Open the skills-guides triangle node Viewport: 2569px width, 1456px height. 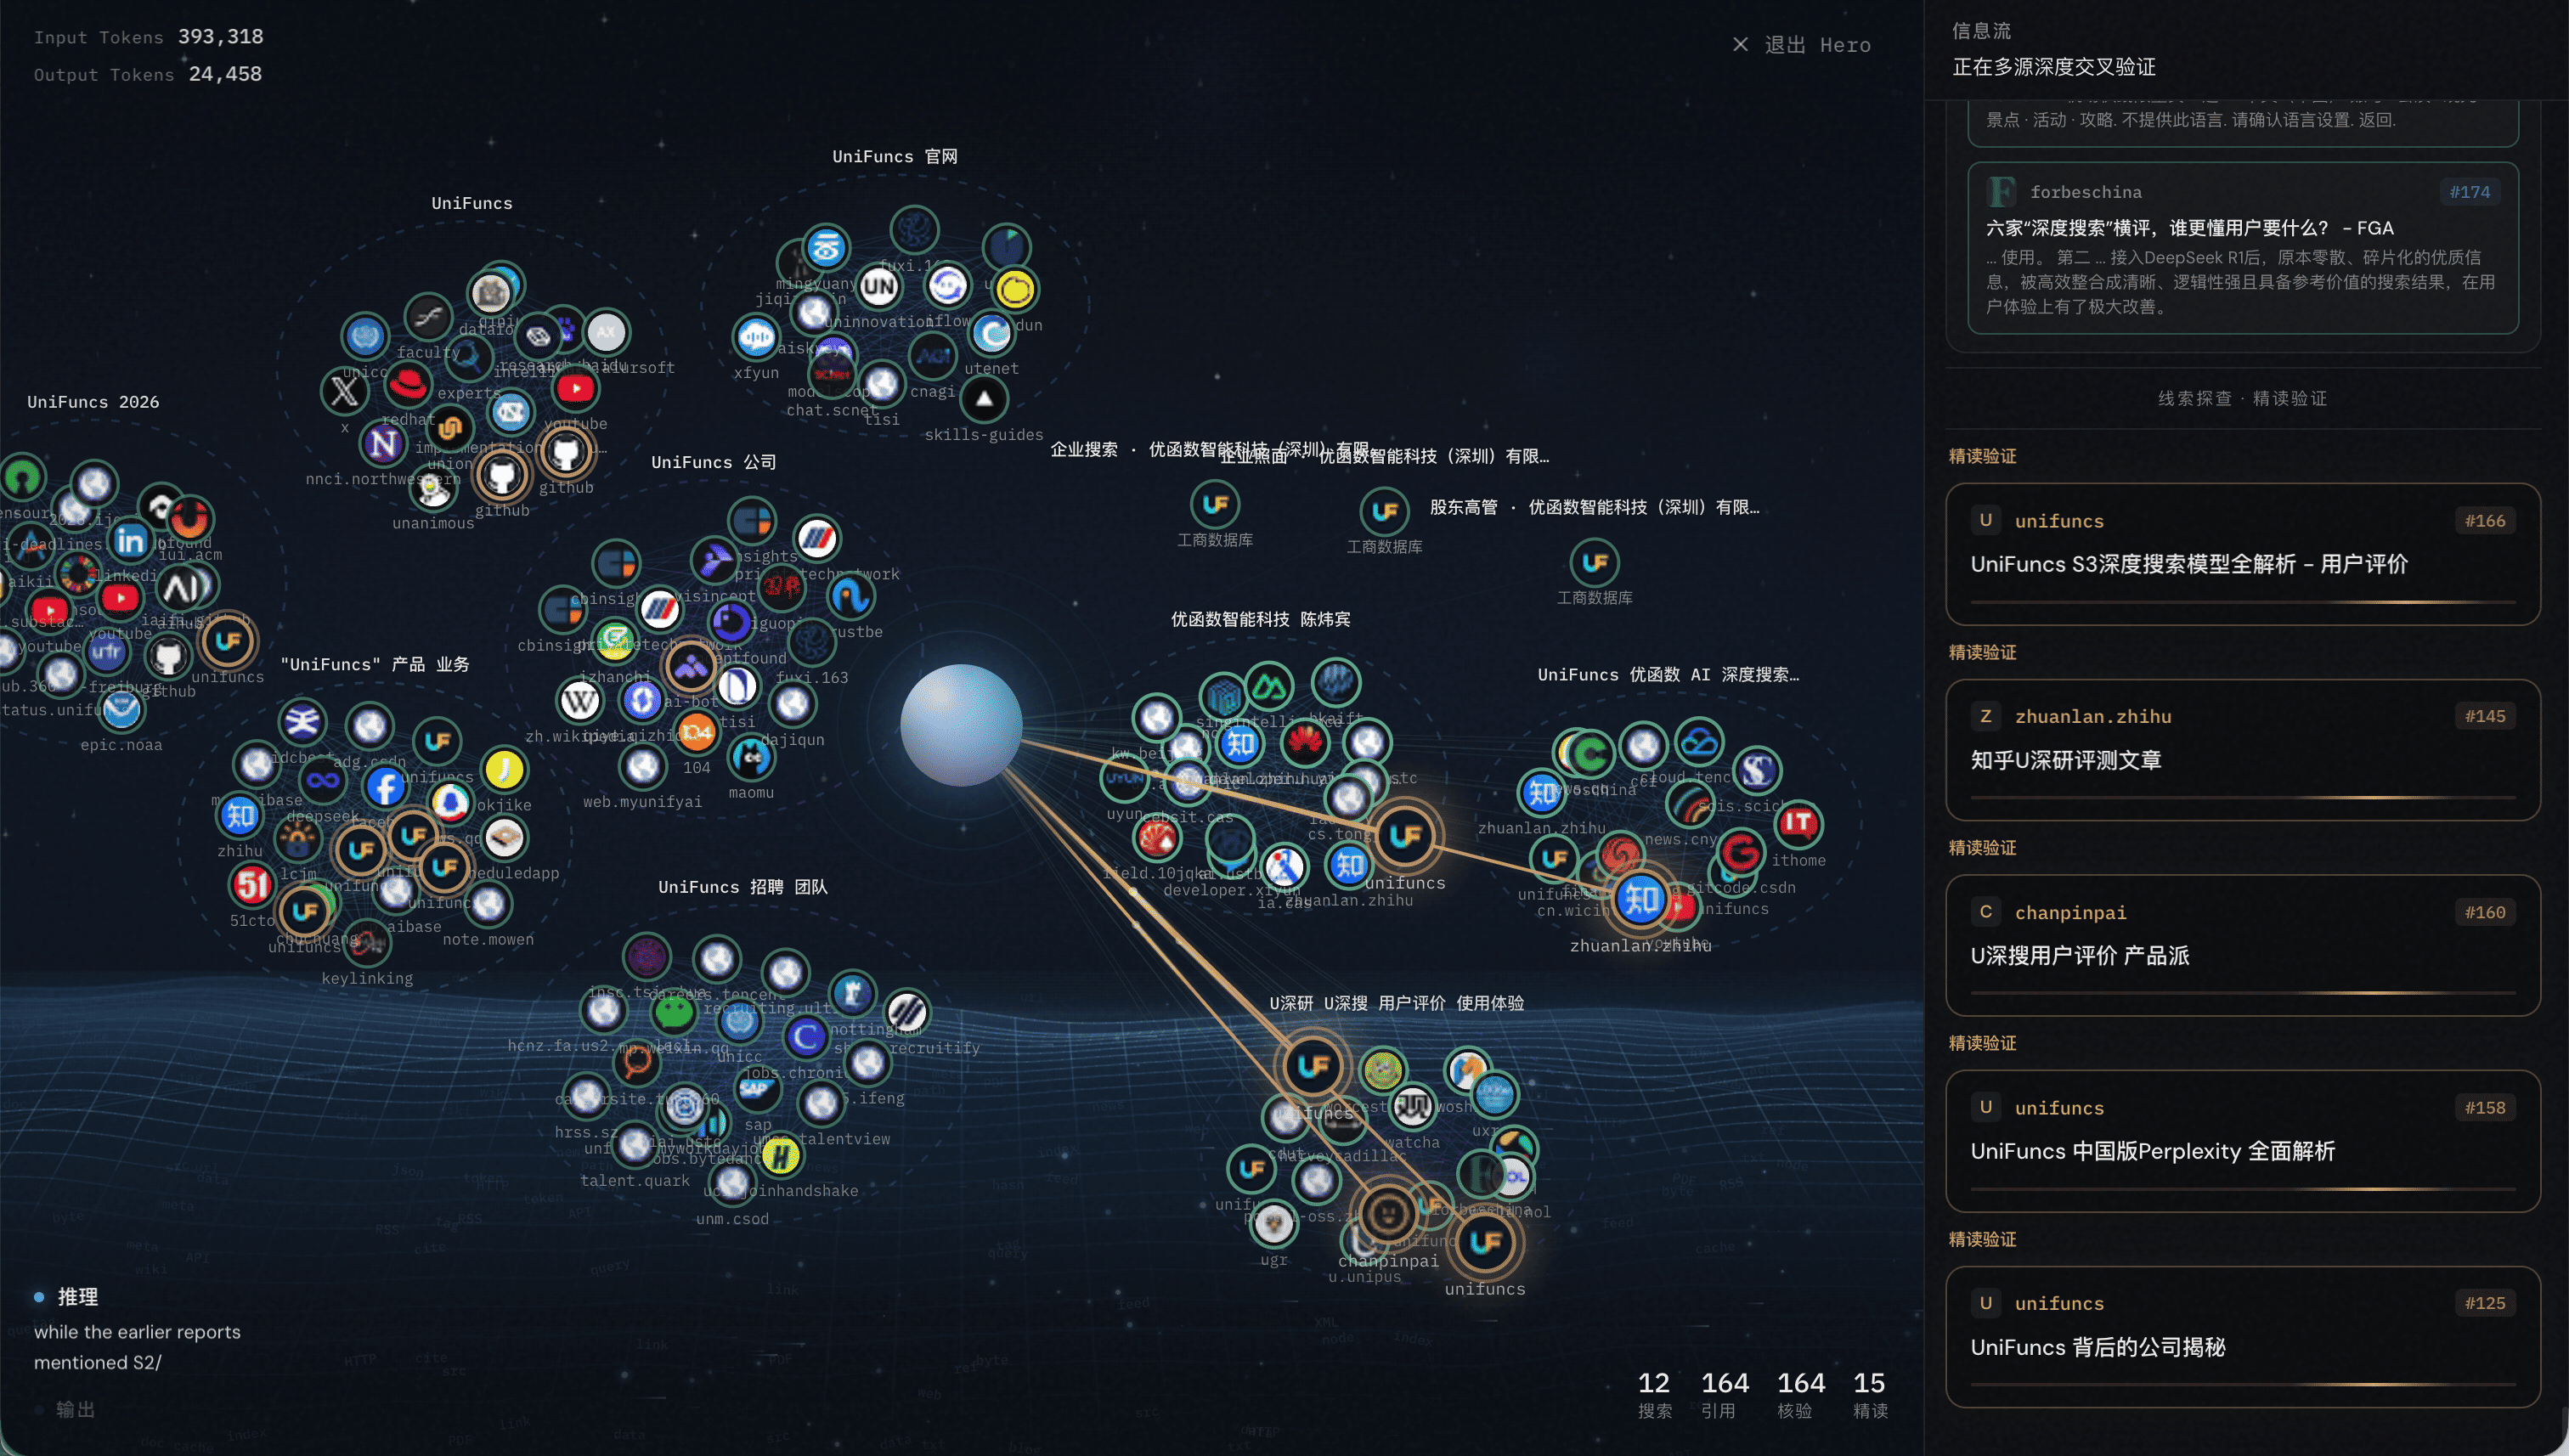(984, 399)
